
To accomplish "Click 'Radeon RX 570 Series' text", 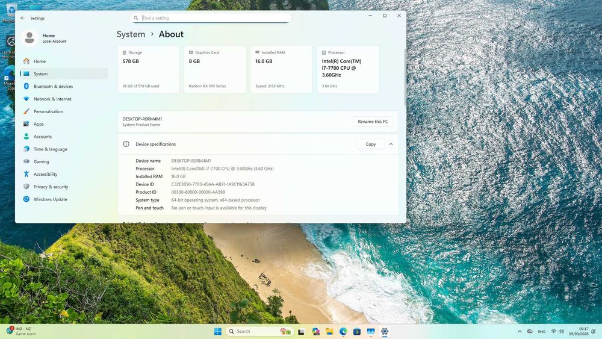I will (x=207, y=86).
